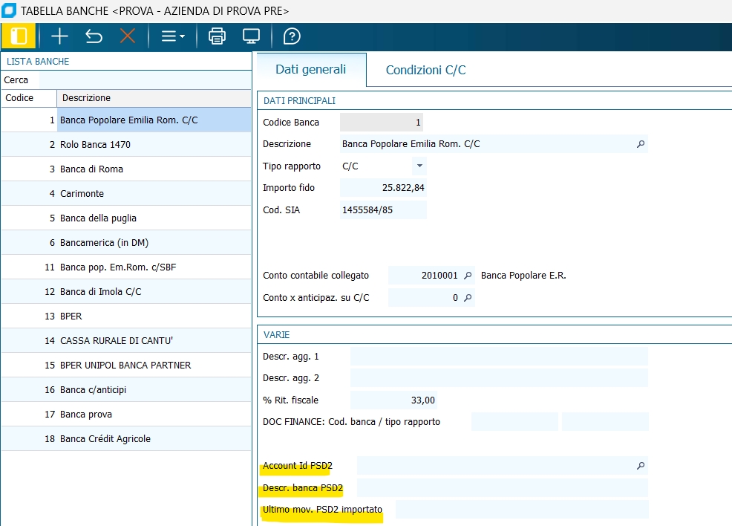The image size is (732, 526).
Task: Click the Cerca search field
Action: [145, 79]
